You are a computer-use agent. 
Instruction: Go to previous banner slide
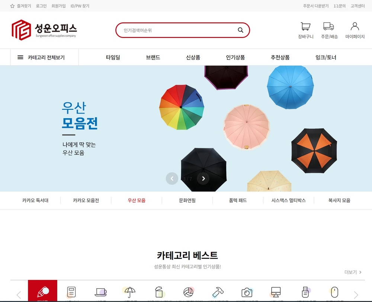[172, 179]
